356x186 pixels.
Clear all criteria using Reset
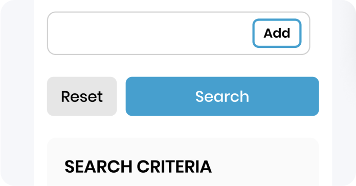(x=82, y=96)
